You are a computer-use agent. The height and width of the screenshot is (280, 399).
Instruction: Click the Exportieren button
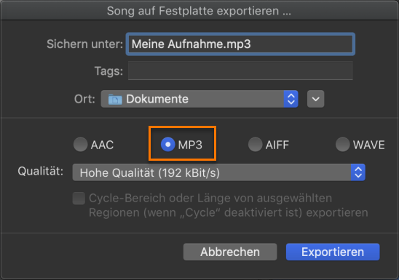click(x=333, y=252)
